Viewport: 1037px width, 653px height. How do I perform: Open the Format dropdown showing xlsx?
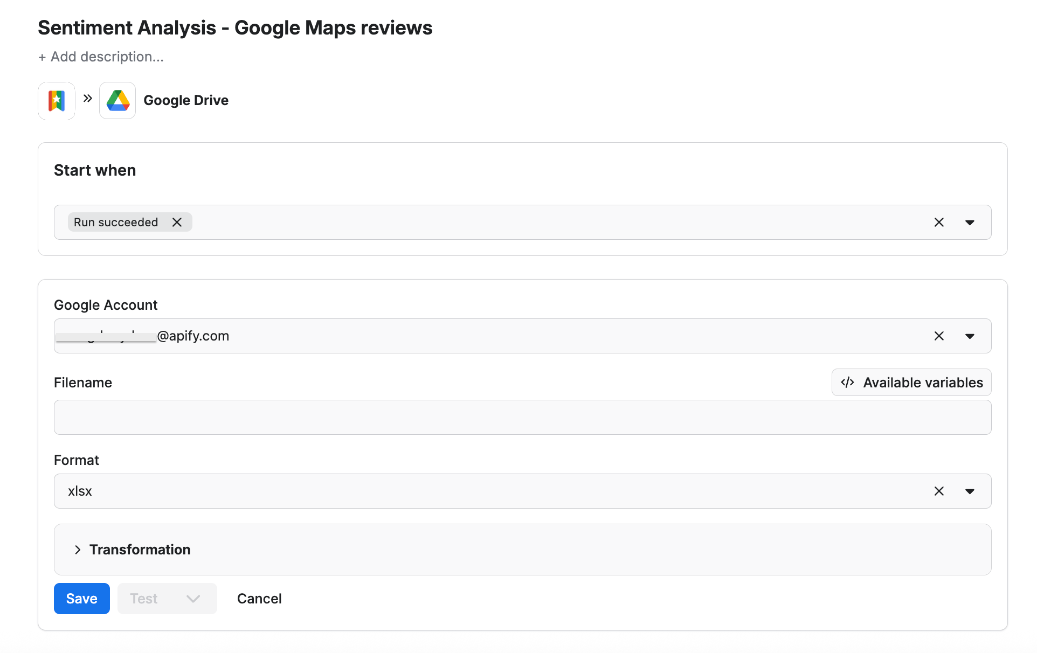970,491
